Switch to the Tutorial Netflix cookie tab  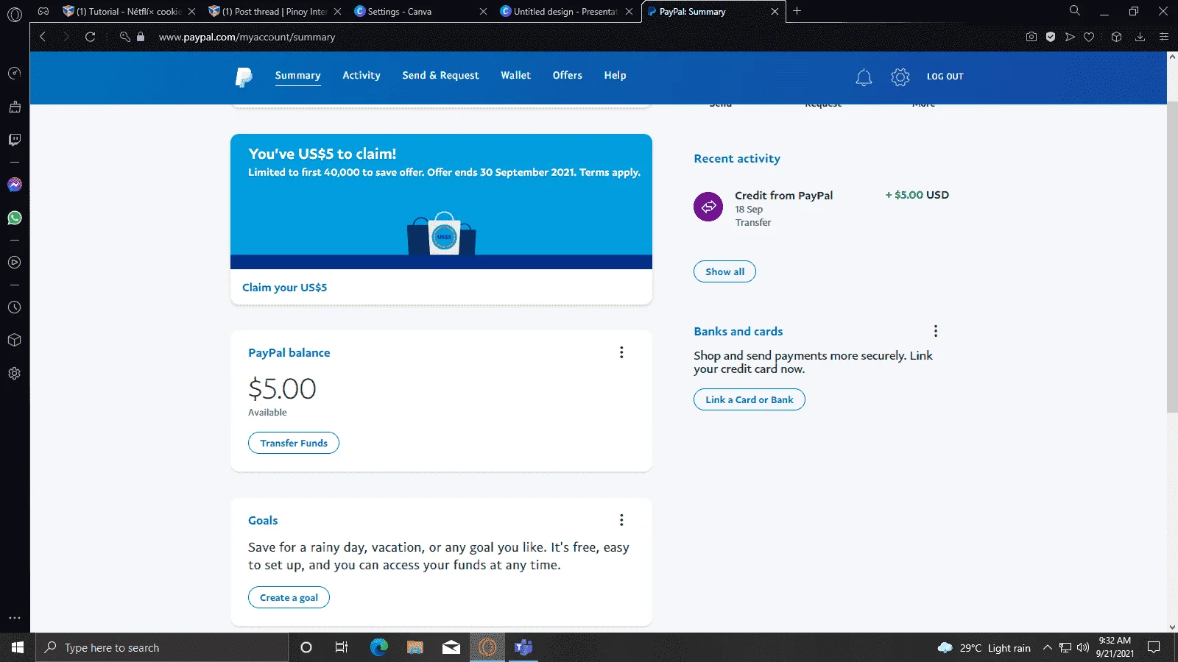(130, 11)
